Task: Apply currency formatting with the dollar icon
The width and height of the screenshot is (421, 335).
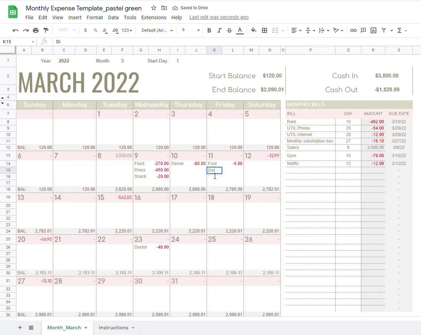Action: click(85, 30)
